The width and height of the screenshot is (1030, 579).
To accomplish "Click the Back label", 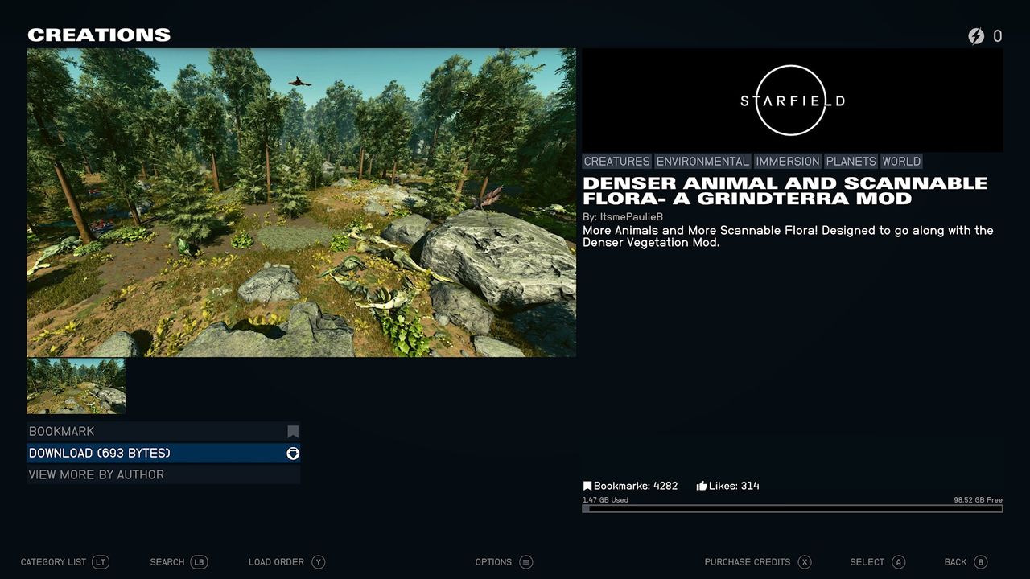I will click(x=956, y=562).
